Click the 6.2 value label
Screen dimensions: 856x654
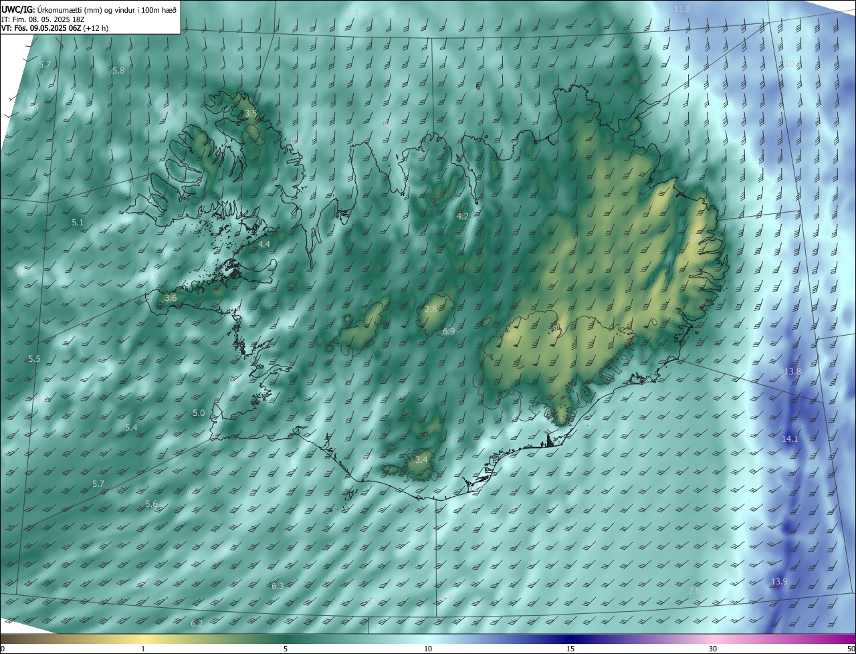point(197,623)
